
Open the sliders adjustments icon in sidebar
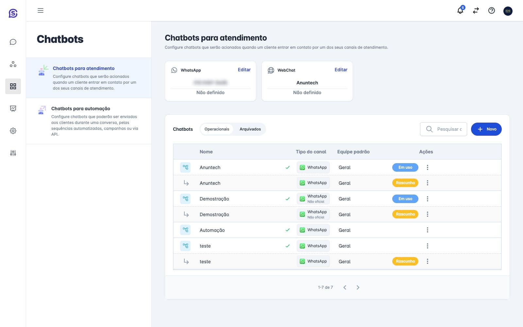tap(13, 153)
